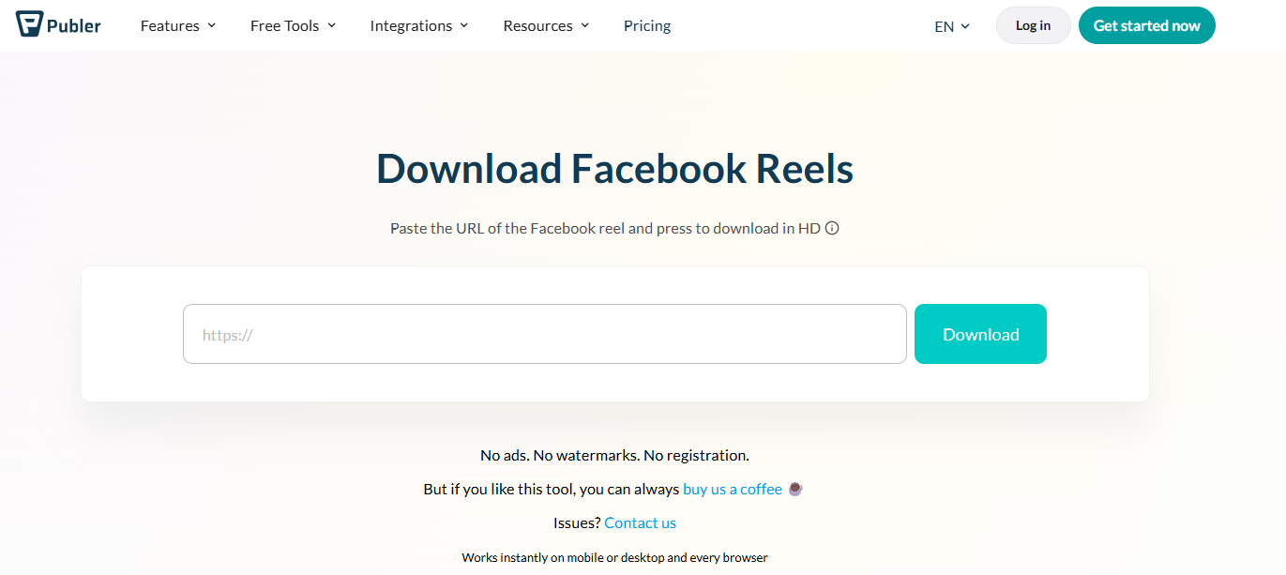Viewport: 1286px width, 575px height.
Task: Hit the teal Download button
Action: click(980, 334)
